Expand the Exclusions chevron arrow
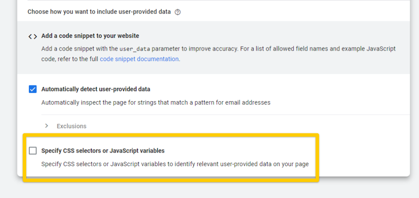 47,126
